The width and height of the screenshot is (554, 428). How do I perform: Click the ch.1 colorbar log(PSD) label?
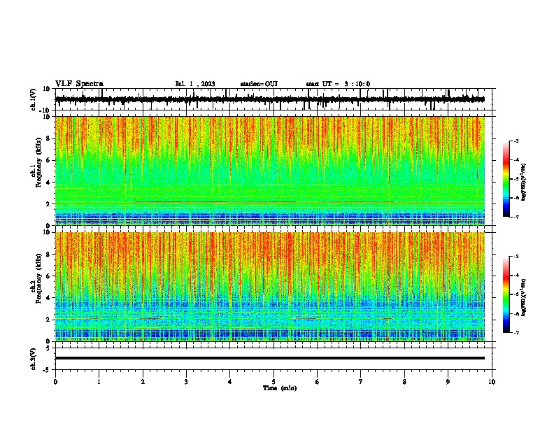click(524, 183)
